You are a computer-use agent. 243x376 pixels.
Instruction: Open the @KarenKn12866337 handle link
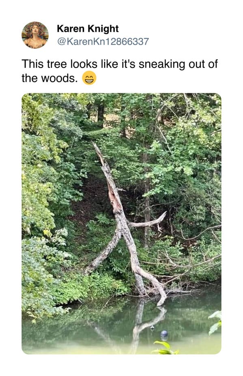[x=103, y=41]
